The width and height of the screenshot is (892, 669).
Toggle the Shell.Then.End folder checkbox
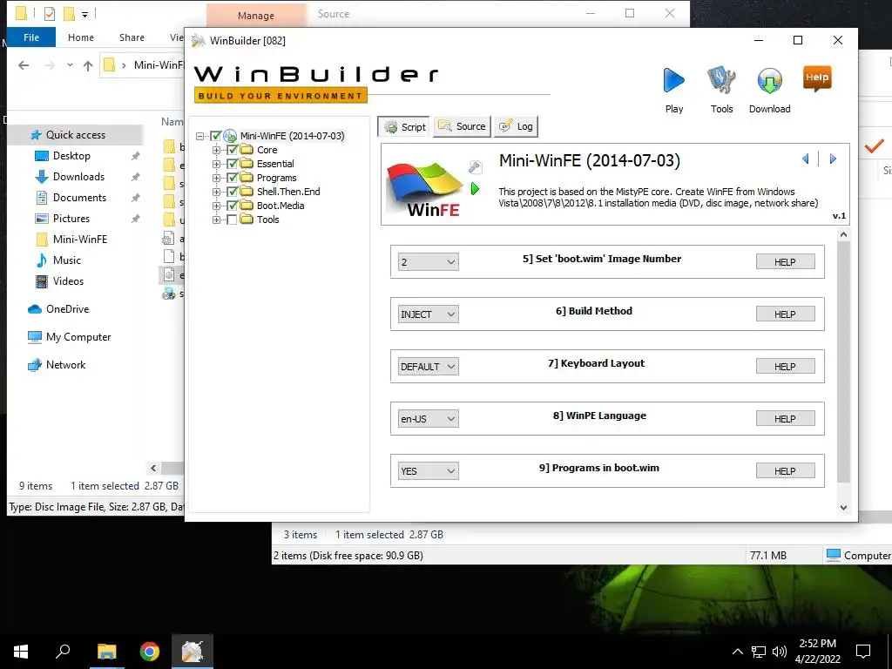(x=232, y=192)
